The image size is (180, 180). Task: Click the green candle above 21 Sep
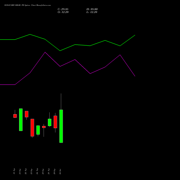coord(21,120)
